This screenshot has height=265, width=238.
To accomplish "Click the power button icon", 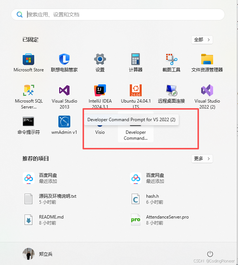I will pos(210,254).
